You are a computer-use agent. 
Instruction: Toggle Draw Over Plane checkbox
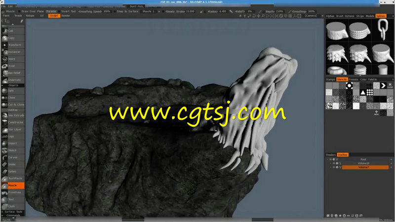(x=19, y=11)
